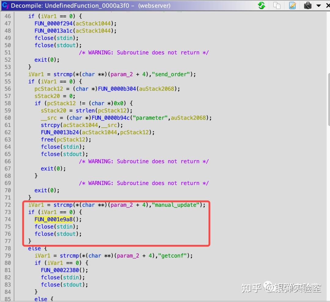This screenshot has width=330, height=302.
Task: Click iVar1 on line 73
Action: tap(49, 212)
